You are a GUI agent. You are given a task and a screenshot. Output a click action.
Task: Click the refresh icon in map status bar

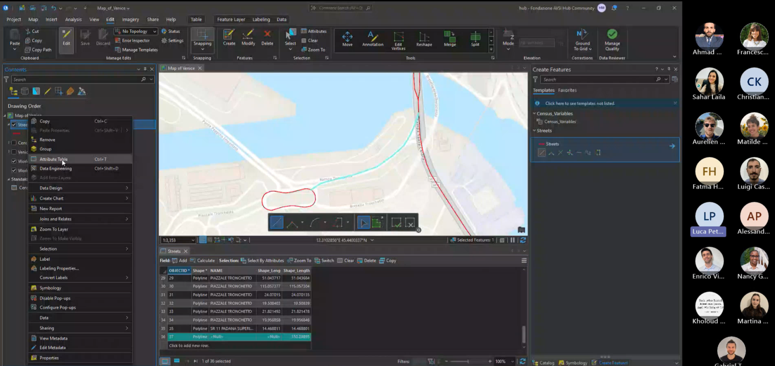click(523, 240)
